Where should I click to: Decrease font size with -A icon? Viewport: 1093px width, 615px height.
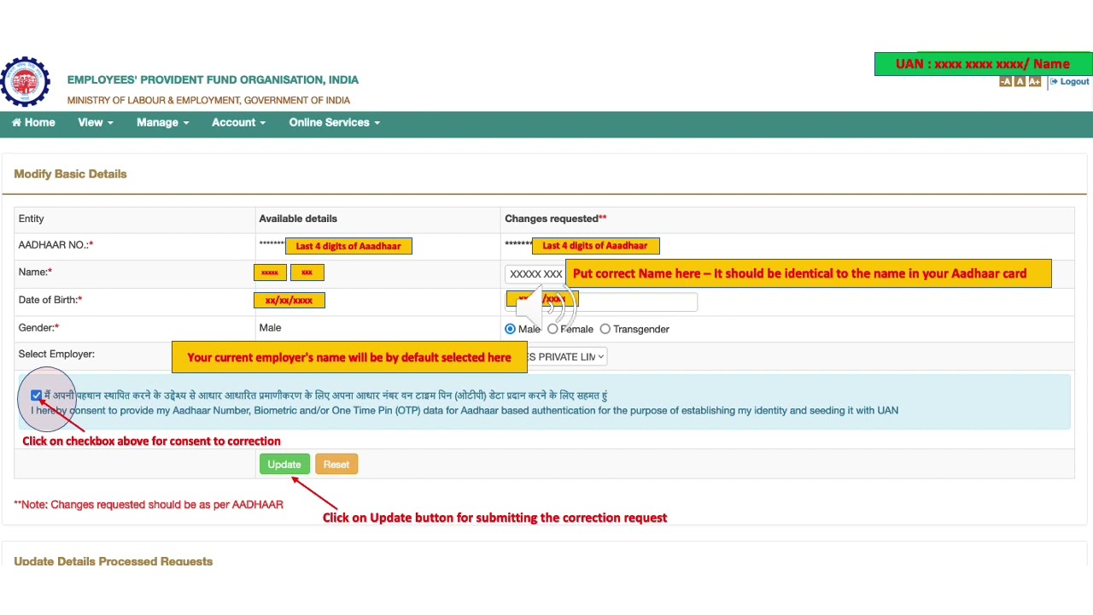[x=1005, y=82]
